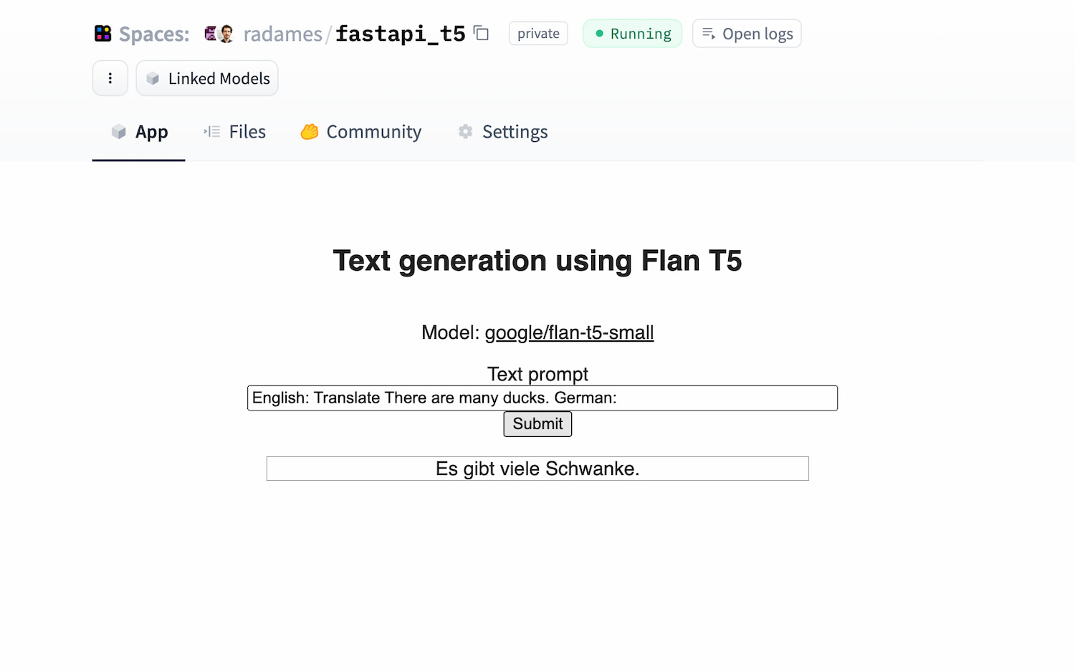Click the private visibility badge
1075x672 pixels.
538,34
